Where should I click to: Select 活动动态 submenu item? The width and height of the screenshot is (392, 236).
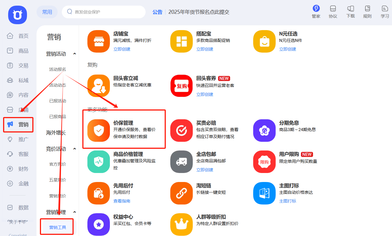[58, 85]
